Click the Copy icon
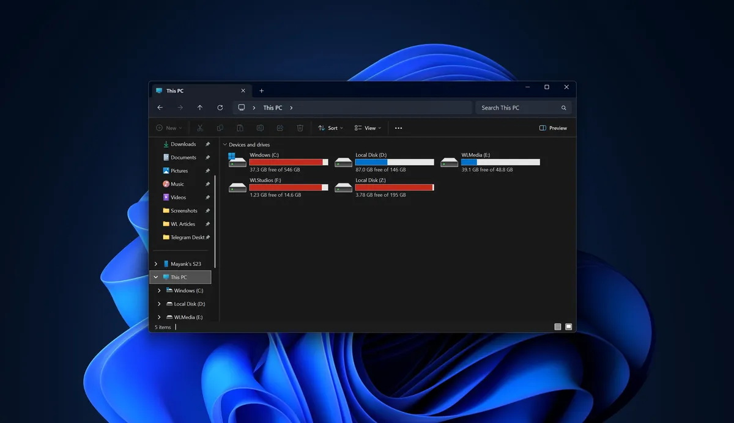734x423 pixels. (220, 128)
